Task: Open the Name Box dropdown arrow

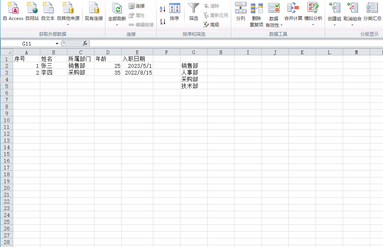Action: point(57,44)
